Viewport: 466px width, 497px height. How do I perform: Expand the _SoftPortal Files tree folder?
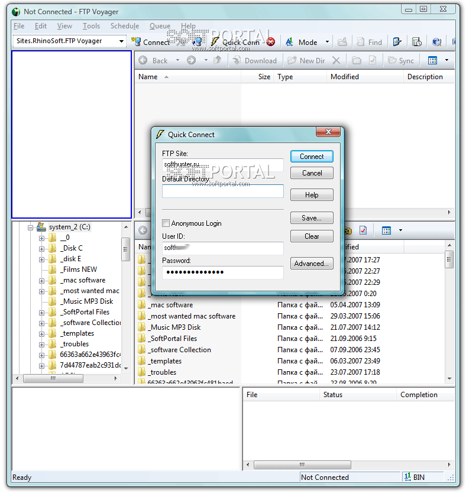point(41,313)
